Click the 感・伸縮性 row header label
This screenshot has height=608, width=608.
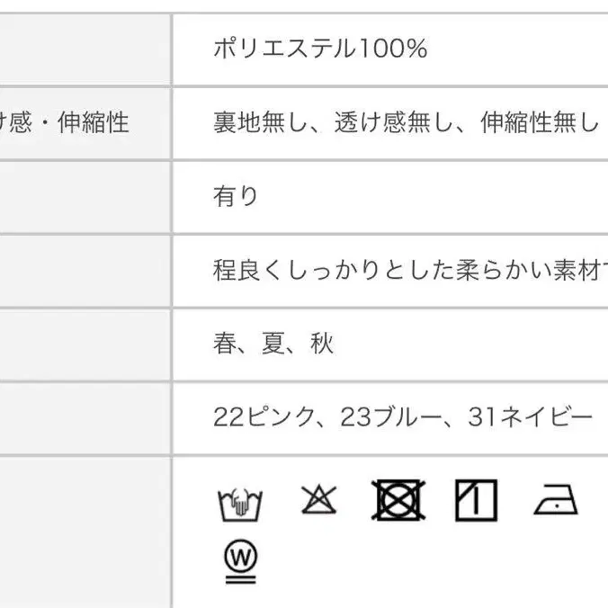(64, 123)
